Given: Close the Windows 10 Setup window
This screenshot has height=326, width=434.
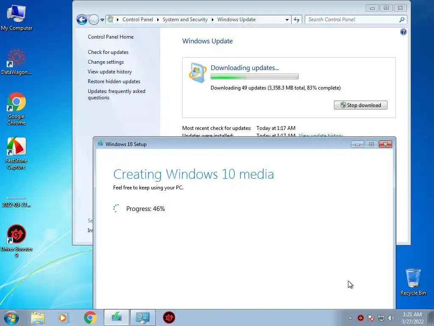Looking at the screenshot, I should [385, 144].
